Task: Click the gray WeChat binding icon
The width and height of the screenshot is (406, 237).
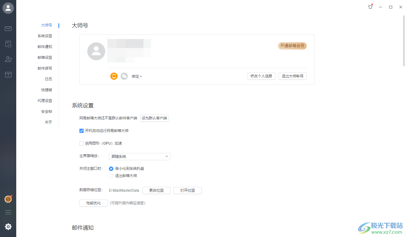Action: point(124,76)
